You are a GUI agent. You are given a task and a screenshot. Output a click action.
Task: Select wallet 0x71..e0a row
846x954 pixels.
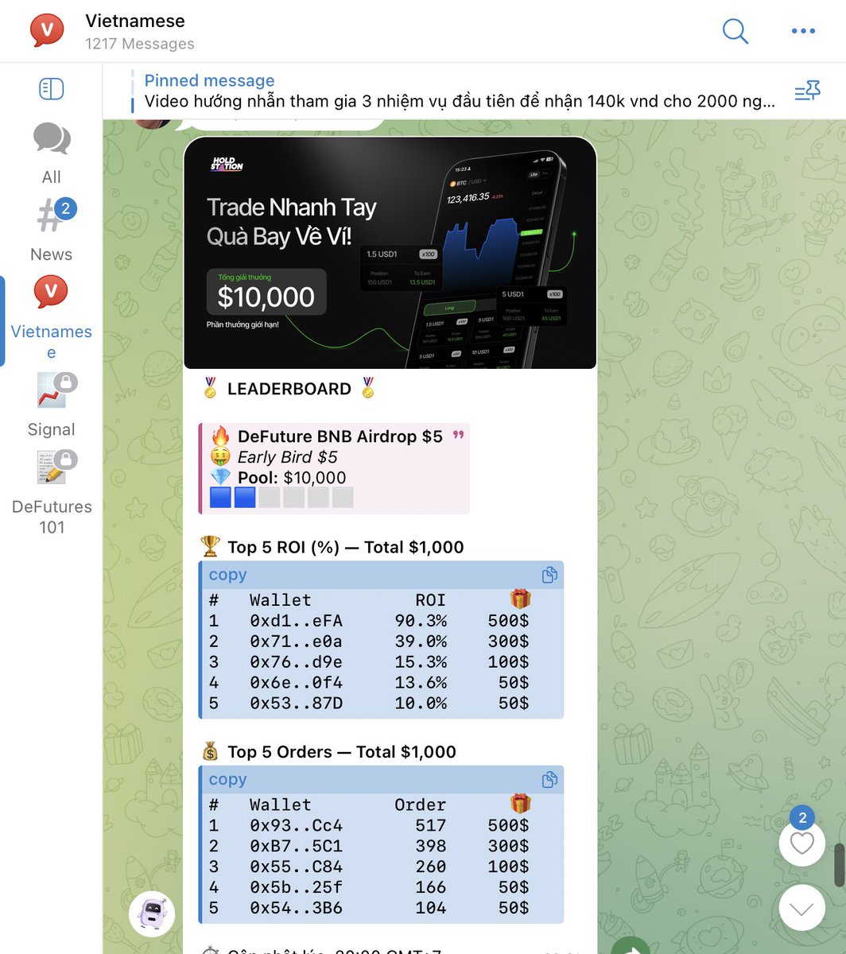pyautogui.click(x=369, y=642)
